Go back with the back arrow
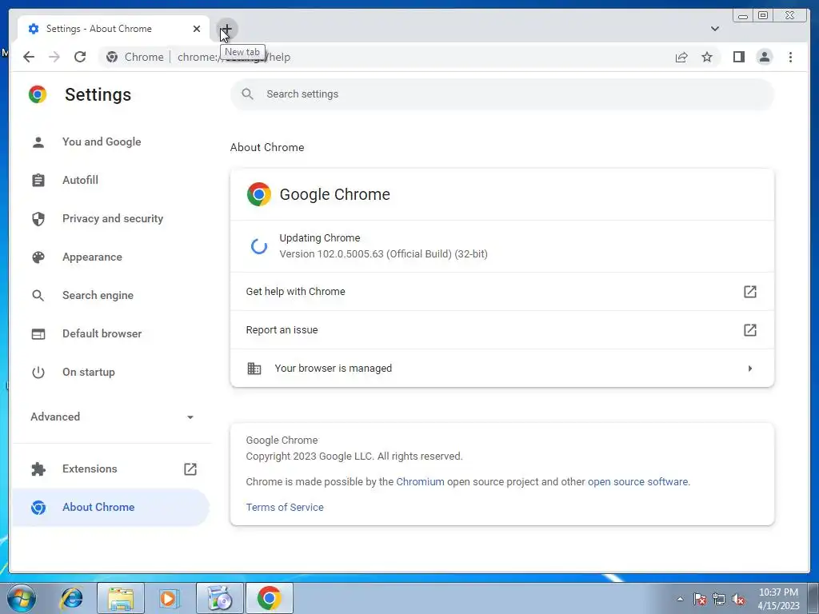Image resolution: width=819 pixels, height=614 pixels. coord(29,57)
